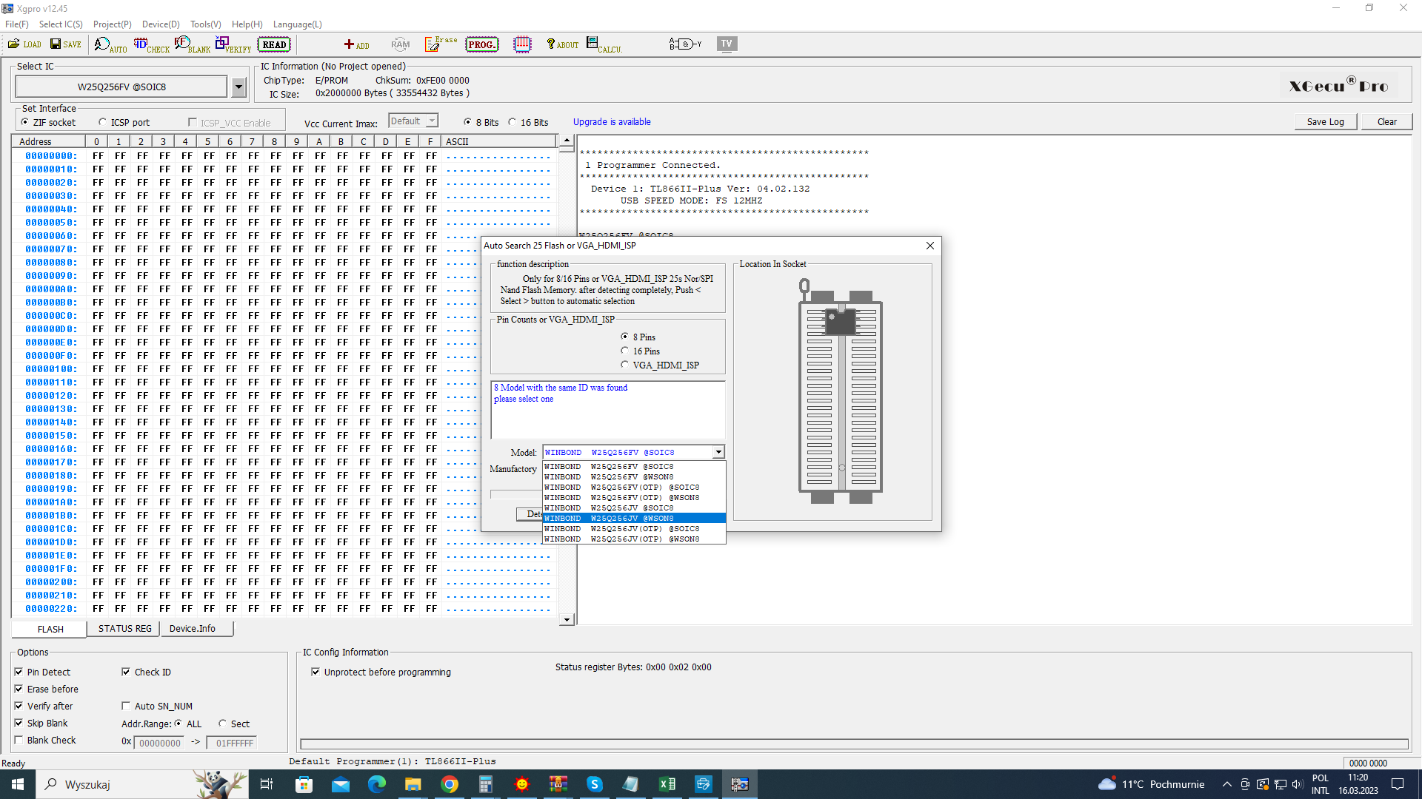The width and height of the screenshot is (1422, 799).
Task: Disable Unprotect before programming checkbox
Action: [x=316, y=672]
